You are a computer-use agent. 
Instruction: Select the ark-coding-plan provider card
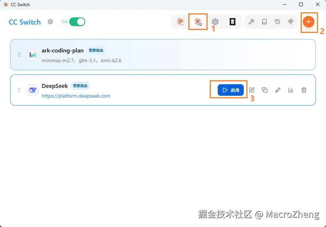pos(163,55)
